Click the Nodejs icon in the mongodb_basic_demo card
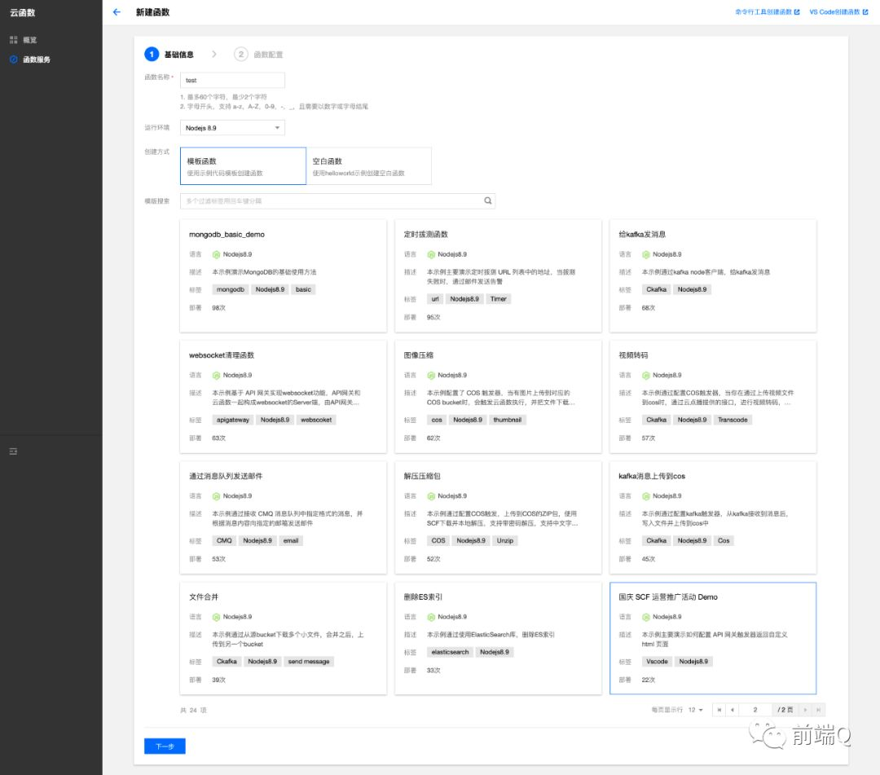The height and width of the screenshot is (775, 880). click(216, 255)
